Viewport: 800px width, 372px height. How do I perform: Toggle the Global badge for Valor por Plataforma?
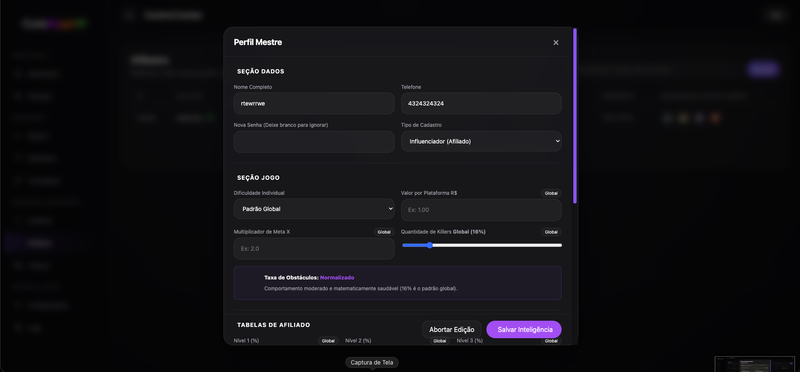tap(551, 193)
